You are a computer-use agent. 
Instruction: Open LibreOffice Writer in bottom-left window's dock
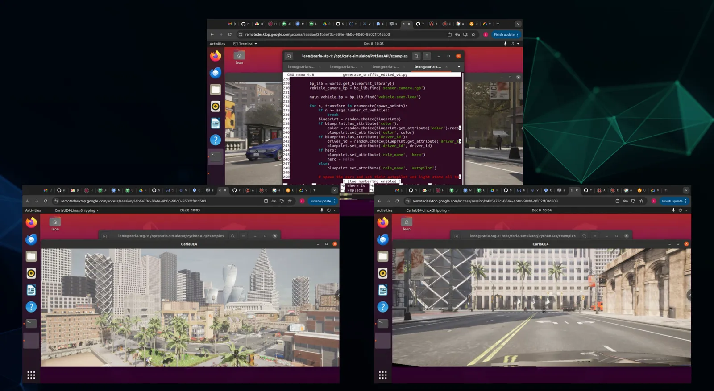[31, 290]
